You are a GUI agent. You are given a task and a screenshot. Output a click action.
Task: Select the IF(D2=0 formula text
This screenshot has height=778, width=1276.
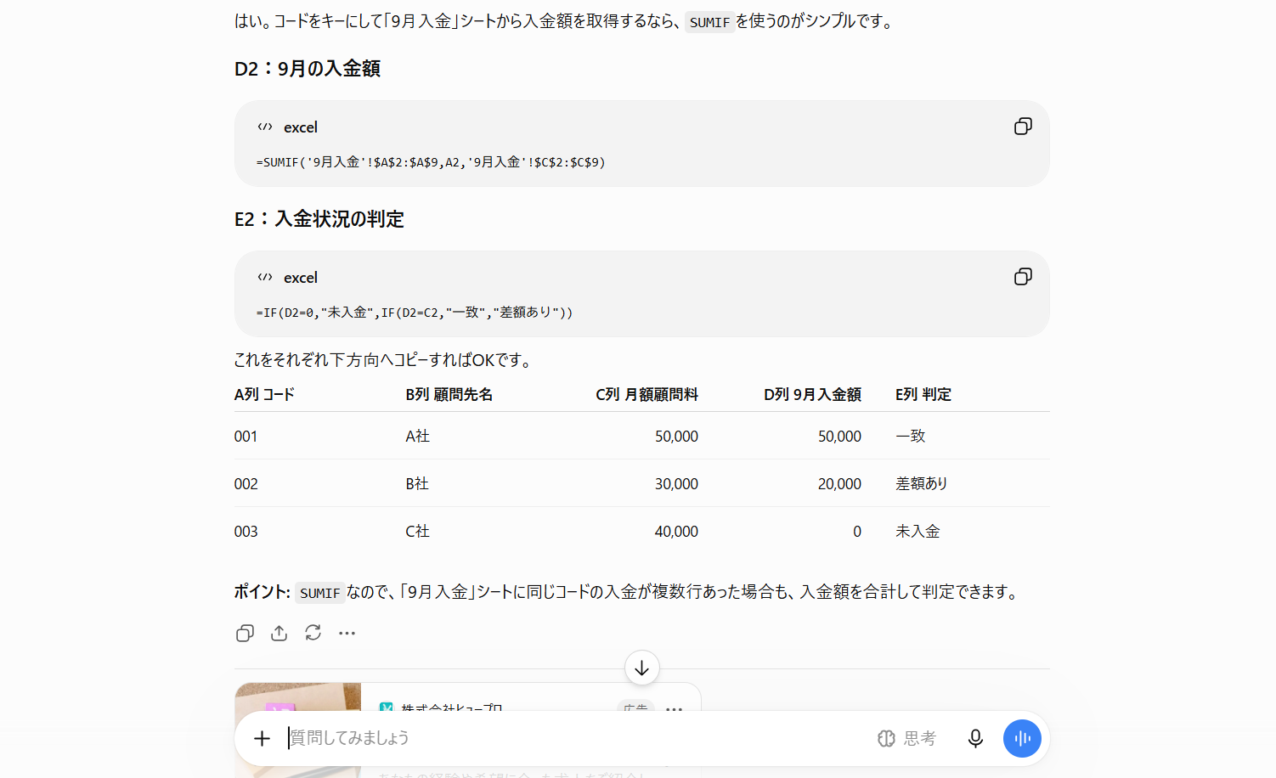pyautogui.click(x=415, y=313)
